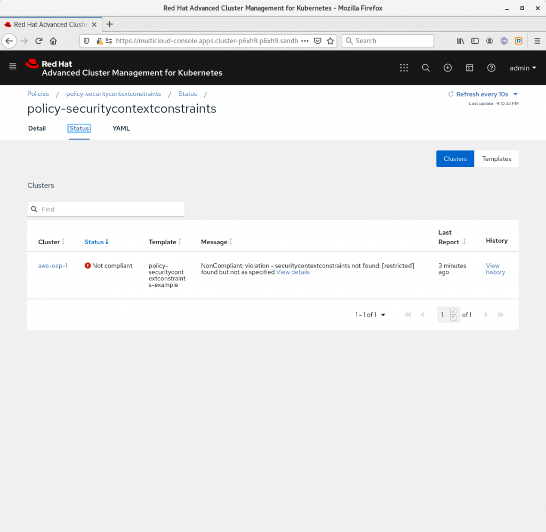
Task: Open a new browser tab
Action: [110, 25]
